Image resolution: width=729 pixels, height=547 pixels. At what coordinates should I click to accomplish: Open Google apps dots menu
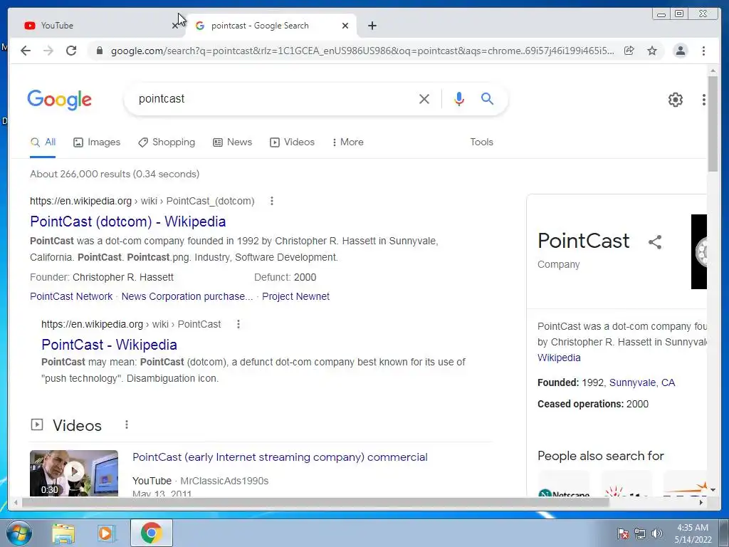pos(704,100)
